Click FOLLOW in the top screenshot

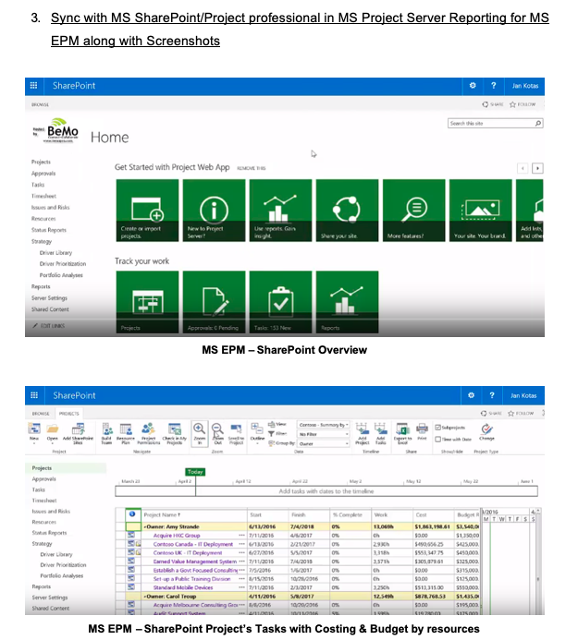523,104
